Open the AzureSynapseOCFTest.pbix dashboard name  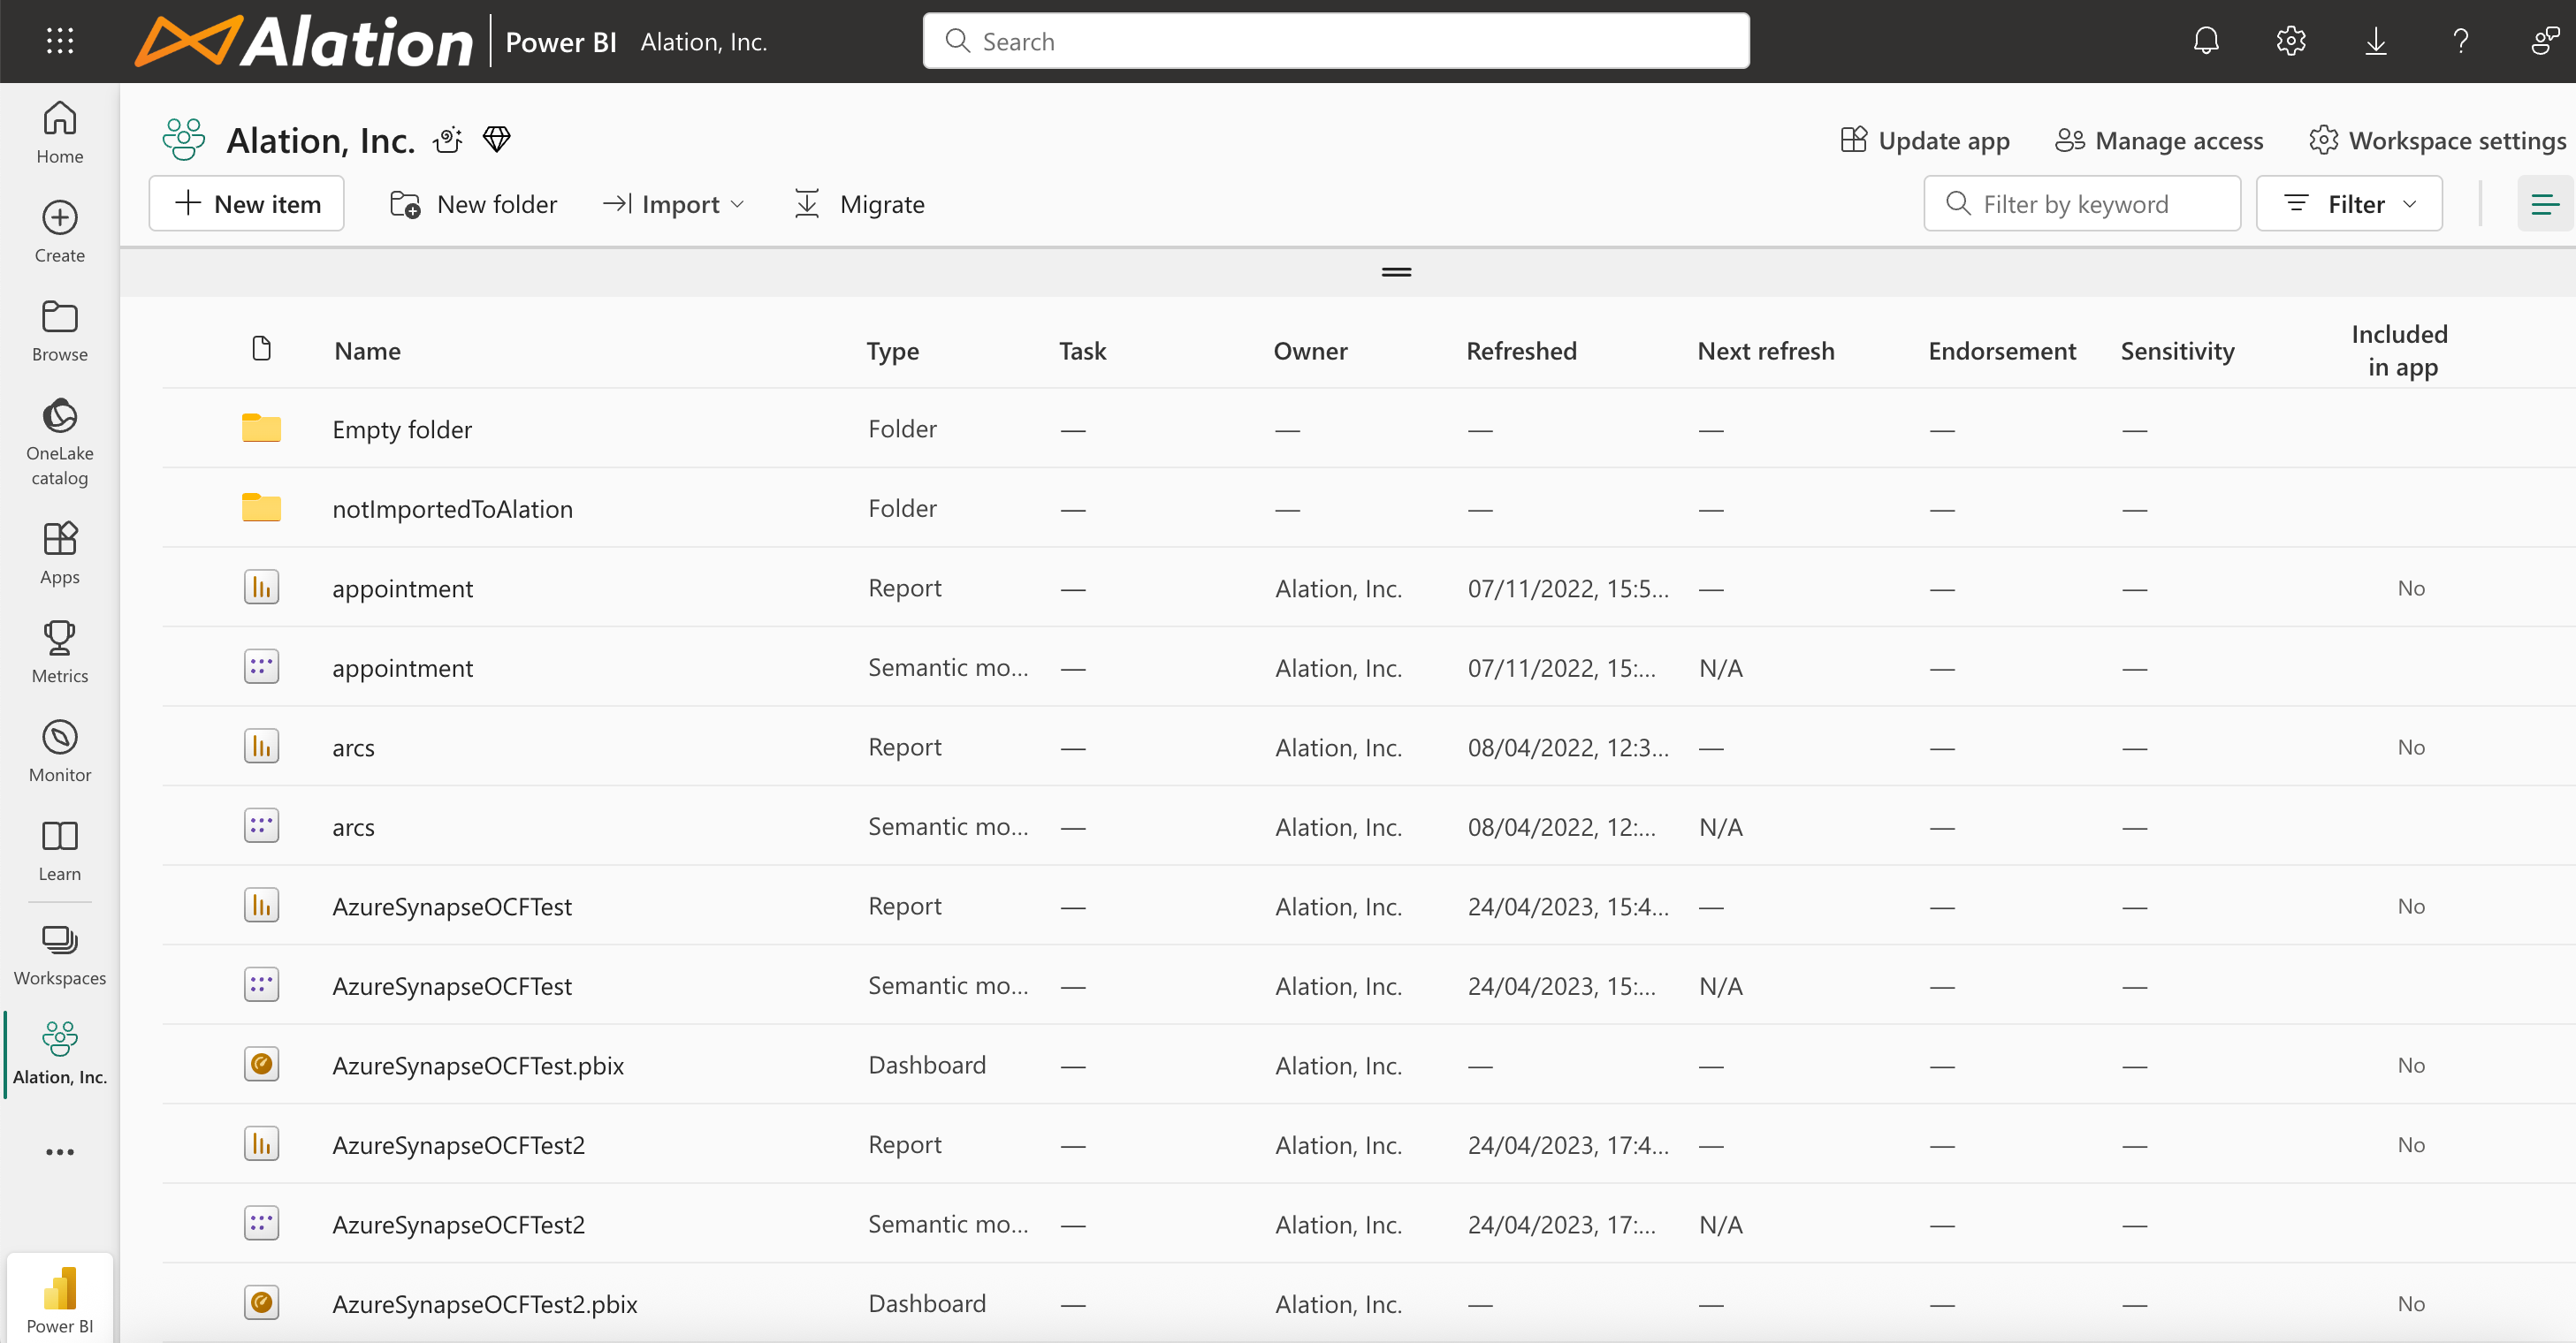478,1066
